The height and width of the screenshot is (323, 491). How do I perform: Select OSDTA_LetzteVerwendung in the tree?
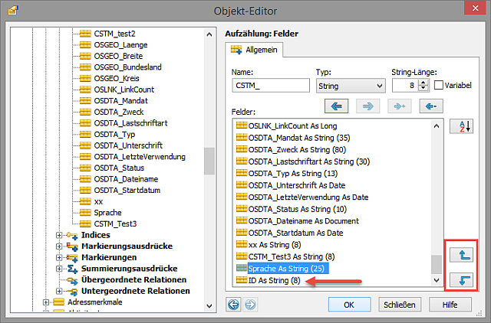(x=140, y=156)
